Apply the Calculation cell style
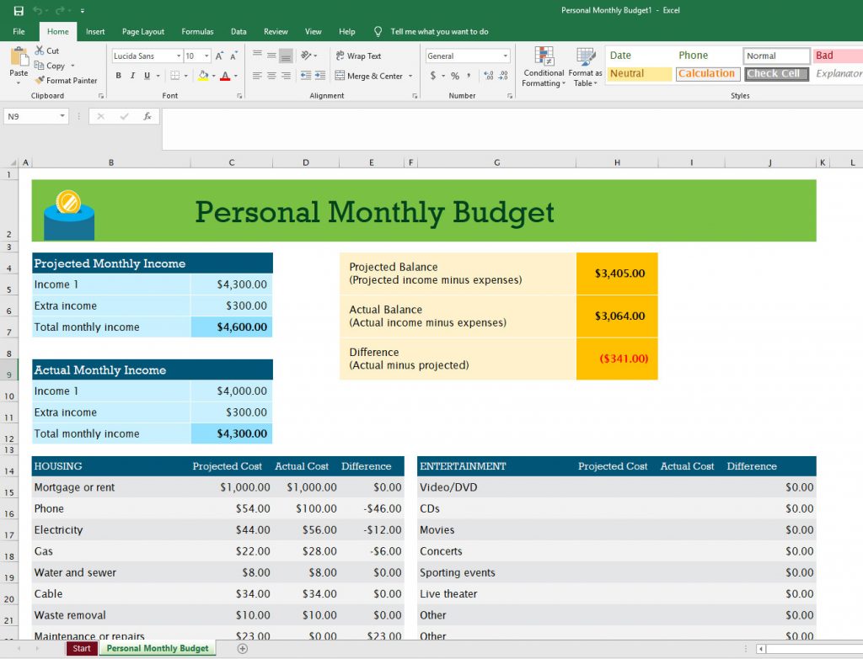The width and height of the screenshot is (863, 659). [707, 74]
